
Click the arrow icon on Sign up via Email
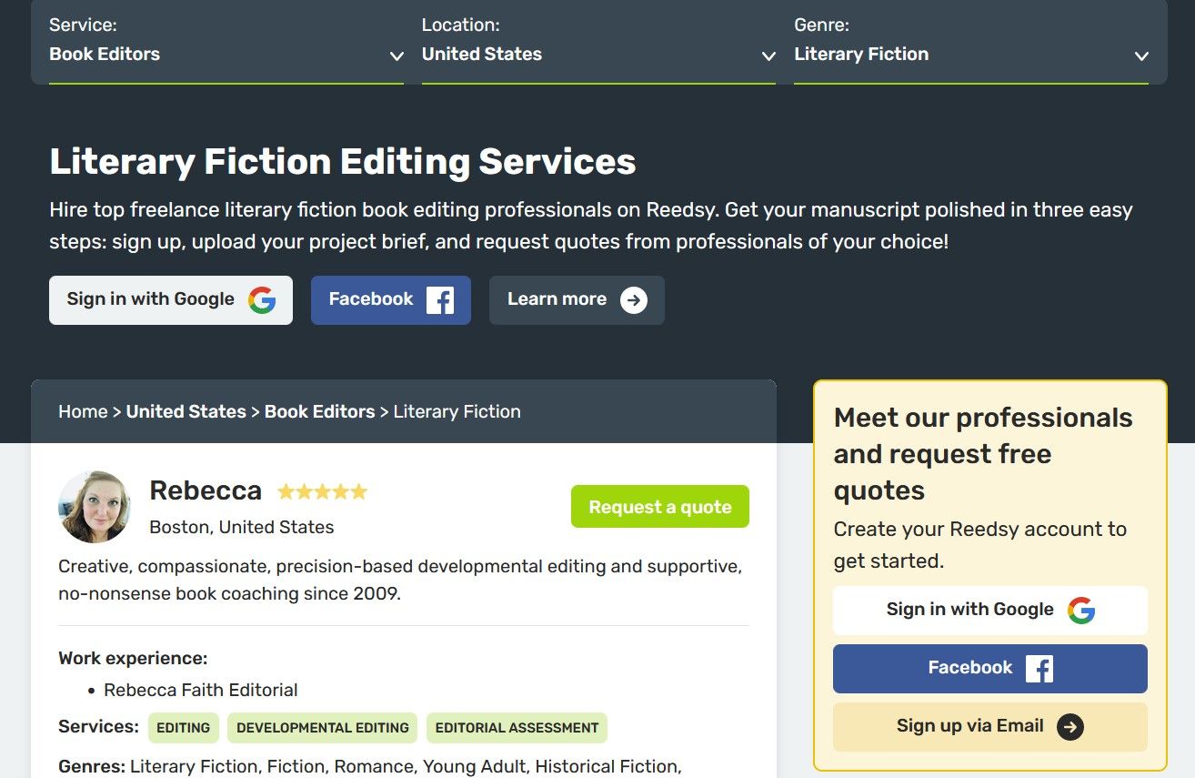coord(1070,726)
